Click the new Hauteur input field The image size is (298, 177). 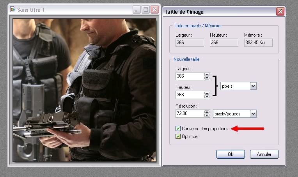190,95
